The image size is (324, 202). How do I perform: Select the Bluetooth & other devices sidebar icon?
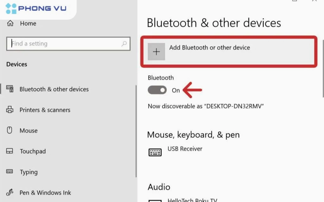[10, 89]
